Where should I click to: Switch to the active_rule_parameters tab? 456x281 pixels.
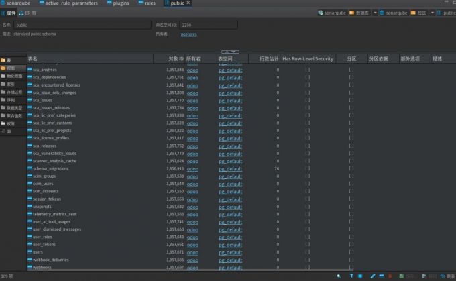68,3
